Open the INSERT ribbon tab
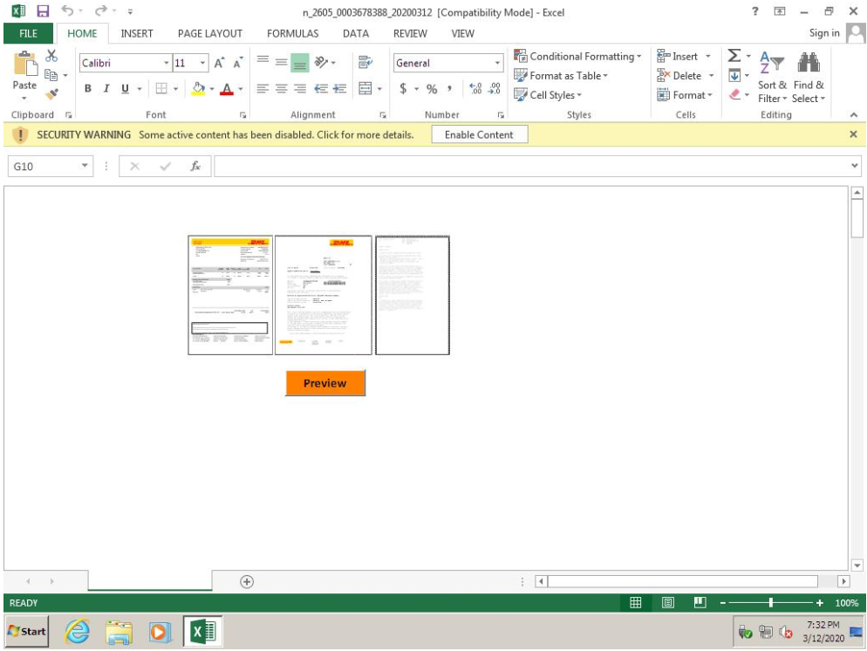This screenshot has width=867, height=651. pos(136,33)
